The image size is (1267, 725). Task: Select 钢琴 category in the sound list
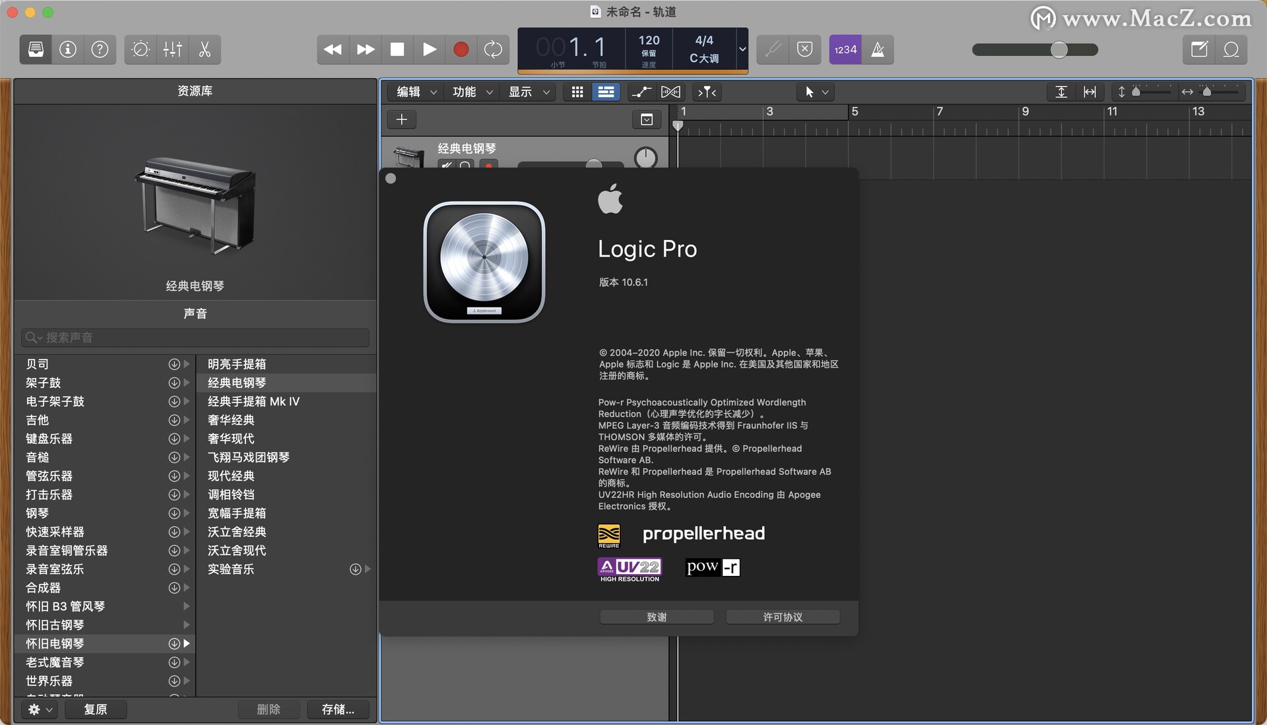pos(38,513)
